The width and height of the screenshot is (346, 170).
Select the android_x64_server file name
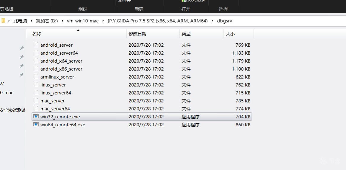[x=61, y=61]
